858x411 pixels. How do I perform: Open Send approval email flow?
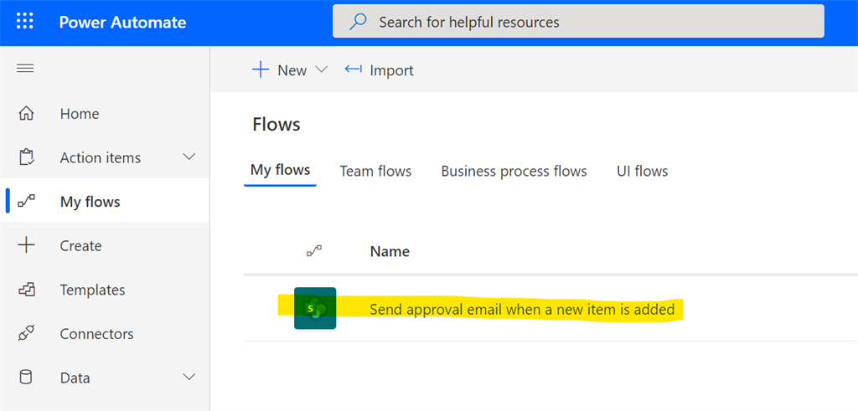[x=522, y=310]
